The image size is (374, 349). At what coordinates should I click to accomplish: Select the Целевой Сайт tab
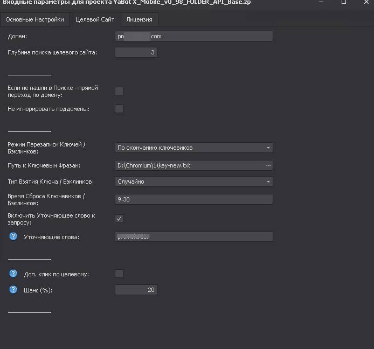click(95, 19)
